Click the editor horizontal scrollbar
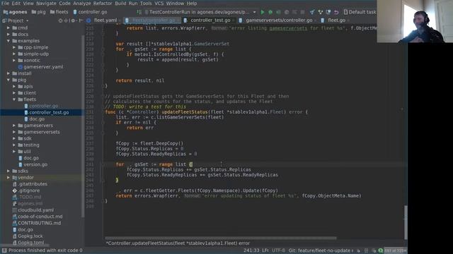 tap(221, 238)
